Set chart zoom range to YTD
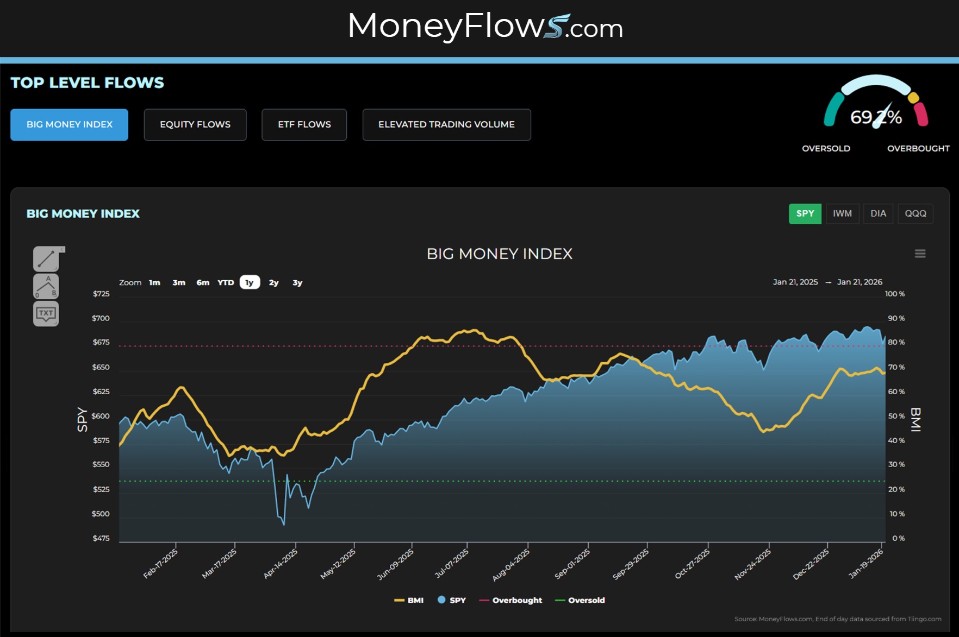The height and width of the screenshot is (637, 959). click(x=226, y=282)
